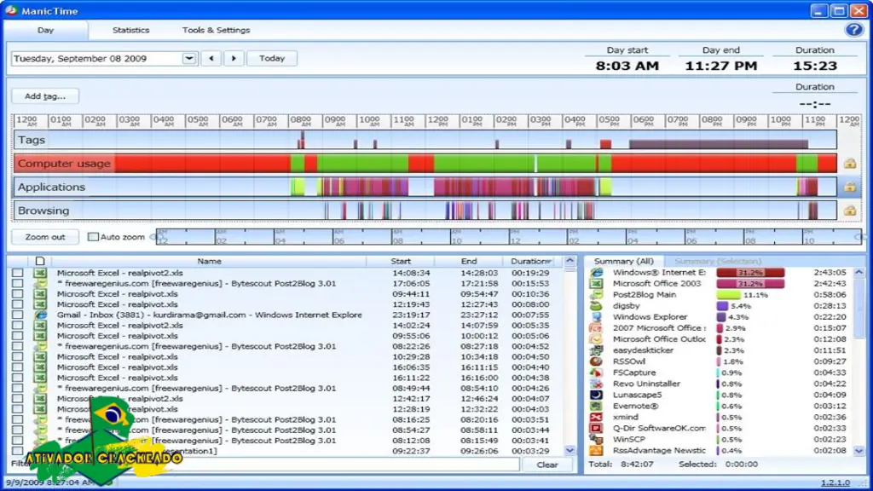
Task: Check the Post2Blog 17:06:05 row checkbox
Action: pyautogui.click(x=18, y=283)
